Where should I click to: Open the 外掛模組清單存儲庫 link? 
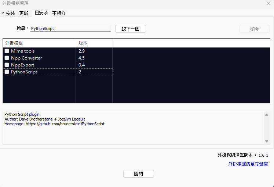(x=248, y=164)
